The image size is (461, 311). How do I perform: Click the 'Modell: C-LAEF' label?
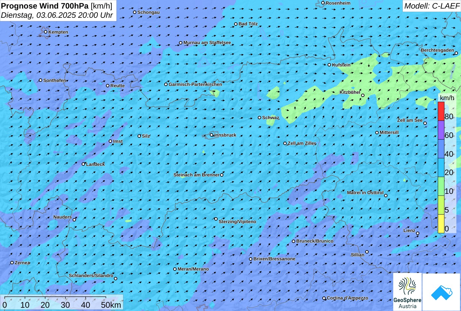click(431, 6)
